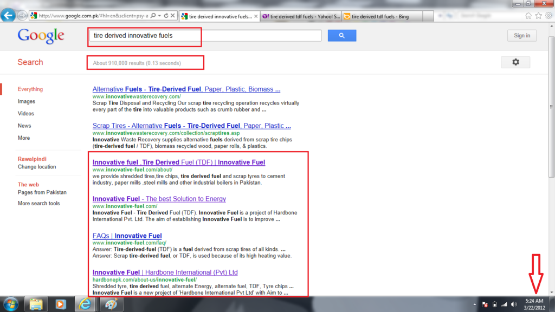Open the browser Home icon
The image size is (555, 312).
coord(528,16)
